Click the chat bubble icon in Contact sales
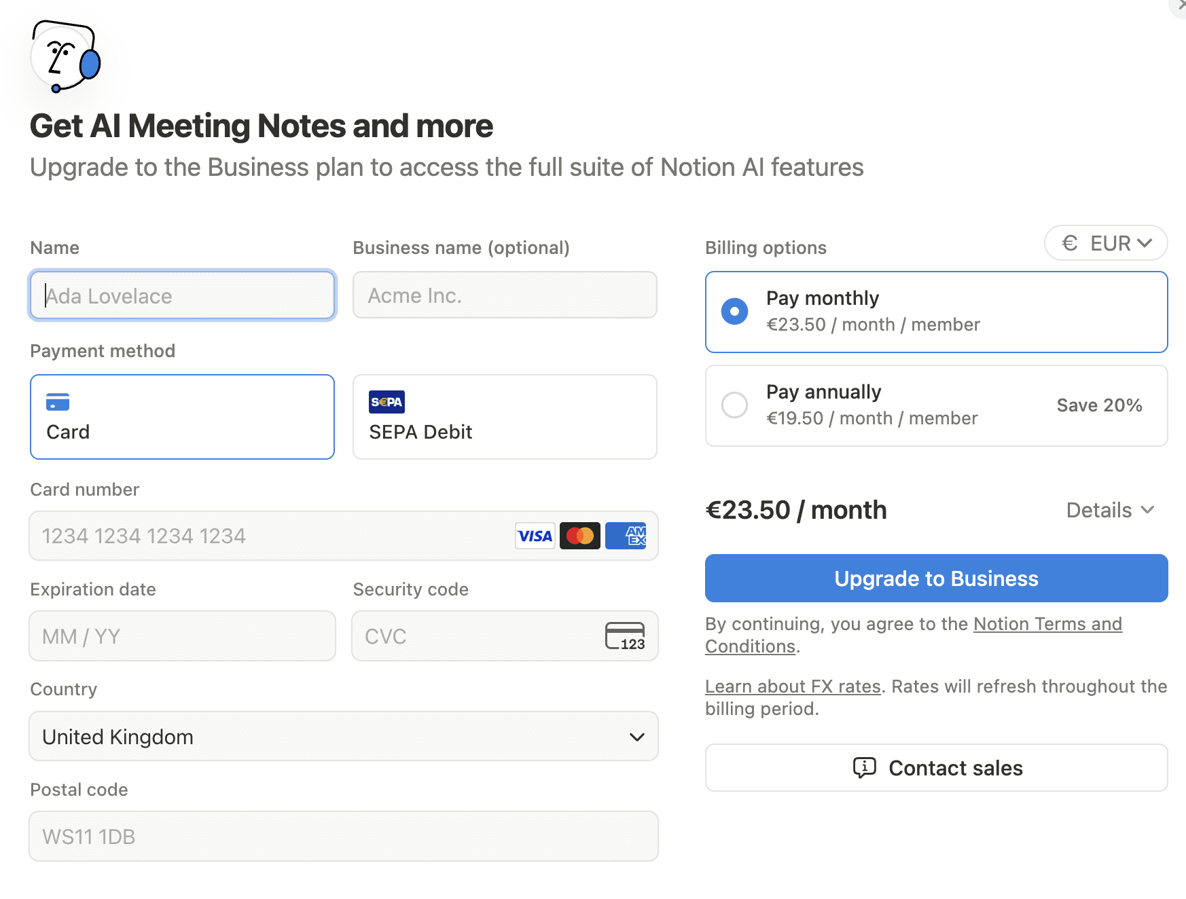Viewport: 1186px width, 899px height. point(864,768)
